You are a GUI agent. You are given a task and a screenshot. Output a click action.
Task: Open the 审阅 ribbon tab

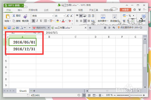pos(69,10)
